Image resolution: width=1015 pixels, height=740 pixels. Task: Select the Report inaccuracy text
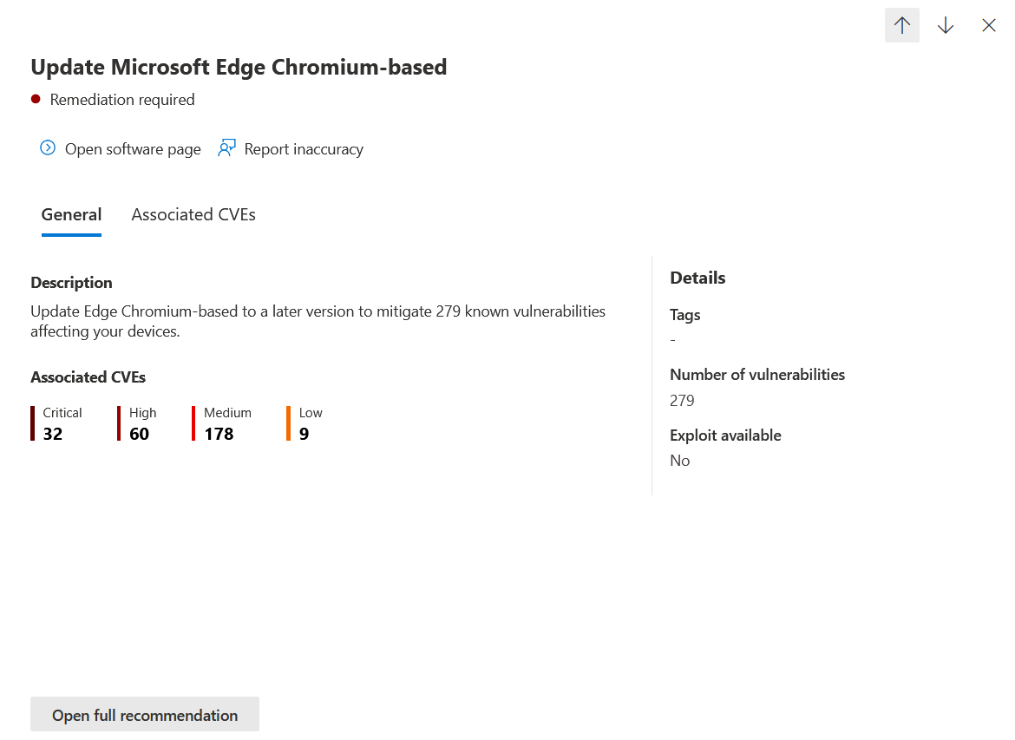tap(304, 149)
